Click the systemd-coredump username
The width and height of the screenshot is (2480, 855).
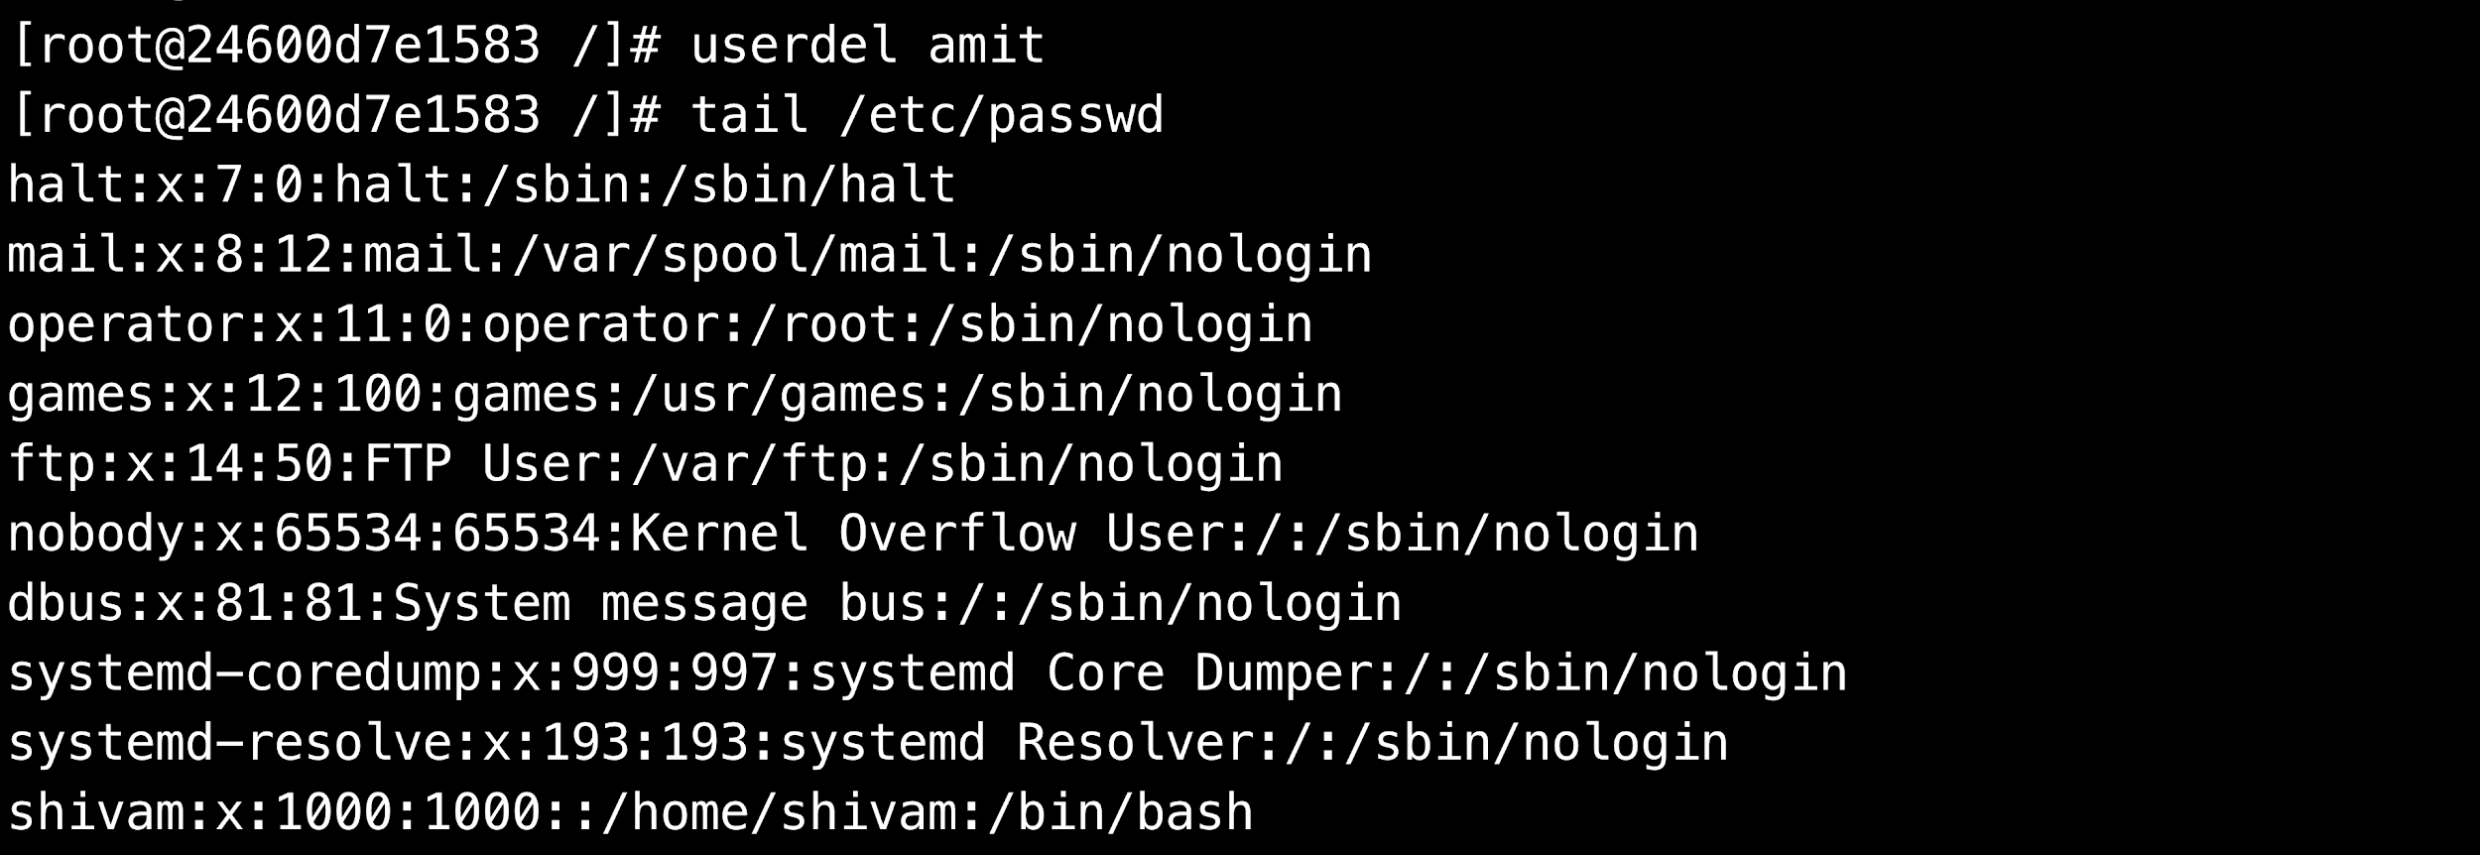(x=244, y=673)
